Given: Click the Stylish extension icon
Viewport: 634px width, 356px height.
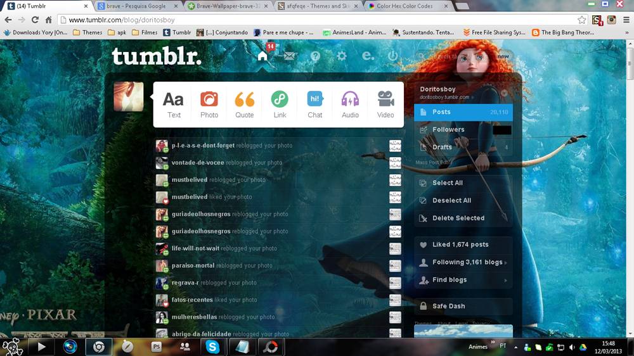Looking at the screenshot, I should point(597,20).
